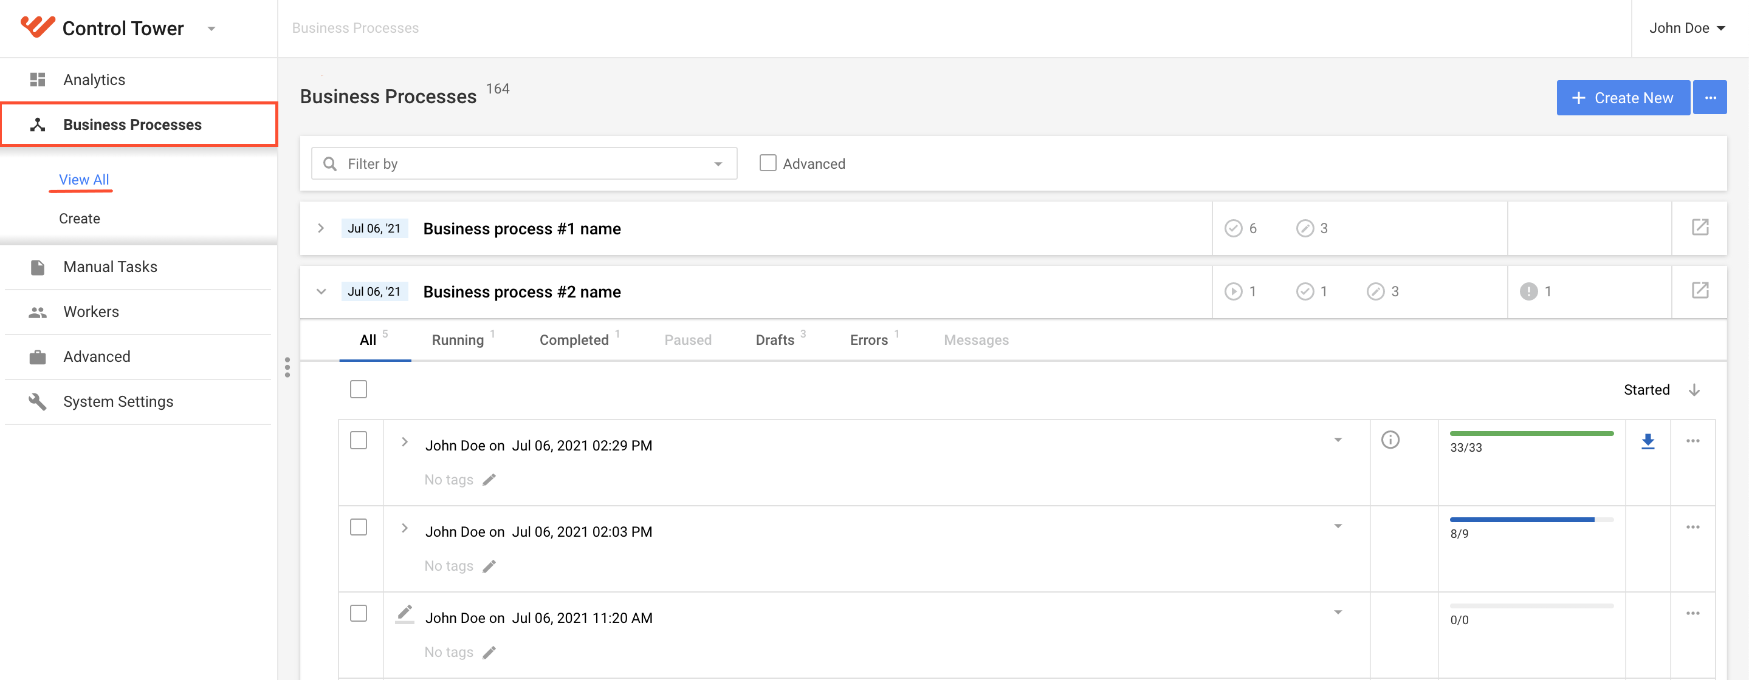Collapse Business process #2 name row
This screenshot has width=1749, height=680.
coord(320,291)
